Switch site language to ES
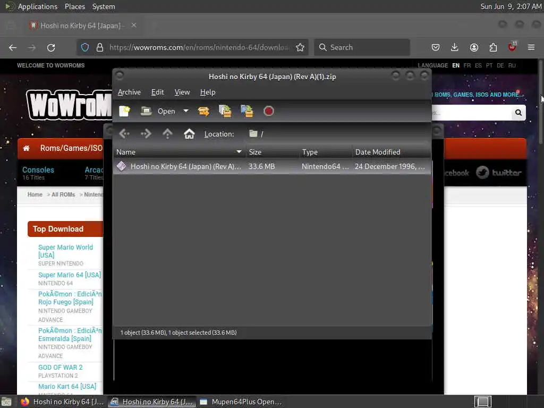 point(479,65)
